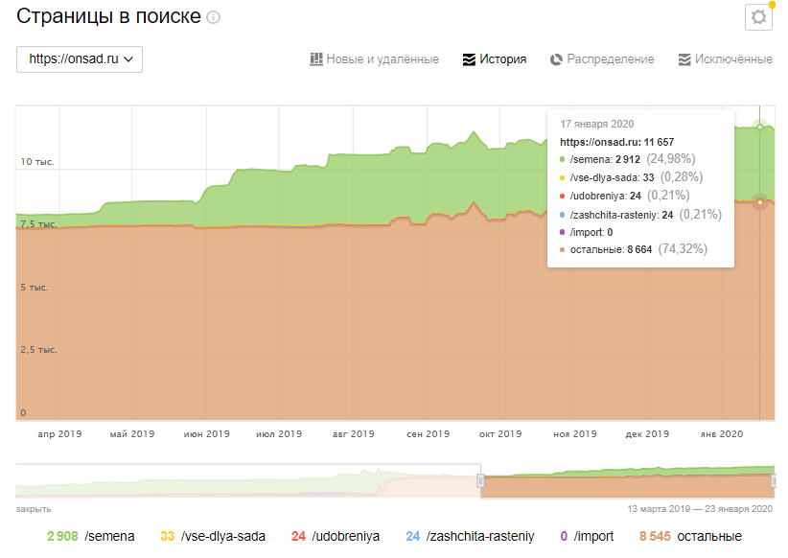Toggle the /semena series in legend
This screenshot has width=788, height=558.
pyautogui.click(x=91, y=536)
